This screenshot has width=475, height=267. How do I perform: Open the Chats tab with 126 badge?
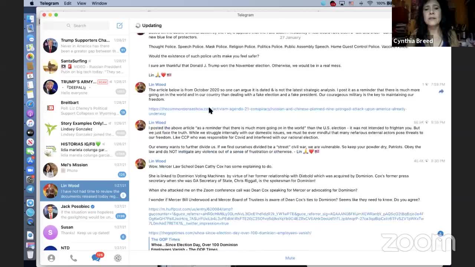point(96,258)
